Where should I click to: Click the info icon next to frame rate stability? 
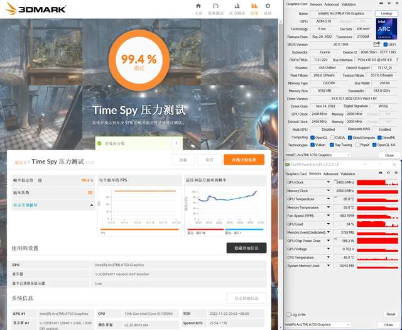coord(40,180)
